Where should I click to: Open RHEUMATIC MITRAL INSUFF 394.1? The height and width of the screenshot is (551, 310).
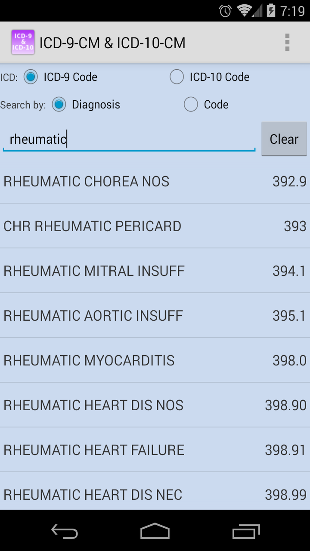pyautogui.click(x=155, y=271)
